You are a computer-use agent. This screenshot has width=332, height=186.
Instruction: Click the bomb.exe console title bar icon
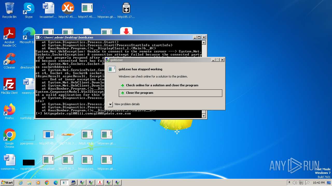pyautogui.click(x=38, y=37)
